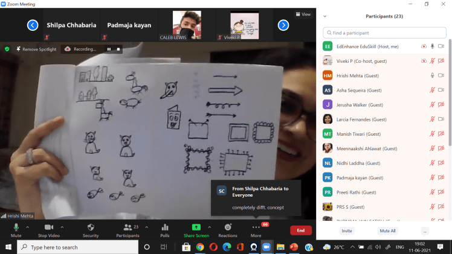Click the Find a participant search field
The height and width of the screenshot is (254, 452).
[387, 33]
